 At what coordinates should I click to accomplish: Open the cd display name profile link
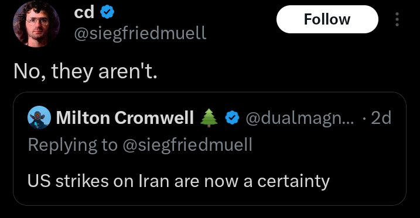pos(84,12)
